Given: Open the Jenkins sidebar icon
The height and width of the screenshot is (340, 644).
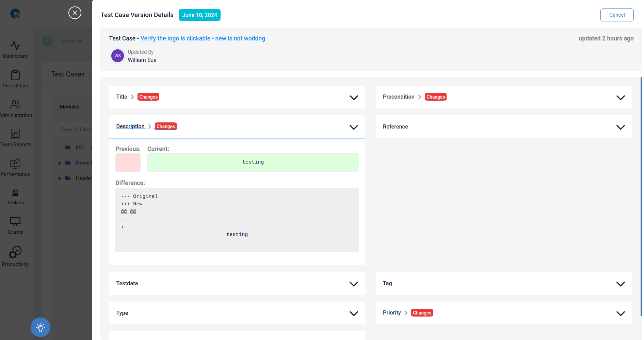Looking at the screenshot, I should pyautogui.click(x=15, y=193).
